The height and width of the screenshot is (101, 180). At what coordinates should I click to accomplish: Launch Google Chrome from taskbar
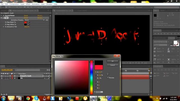point(28,98)
